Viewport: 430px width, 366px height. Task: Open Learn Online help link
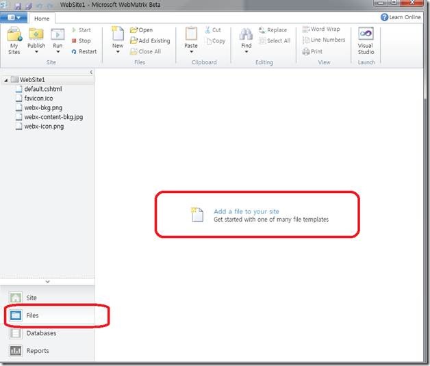[401, 17]
